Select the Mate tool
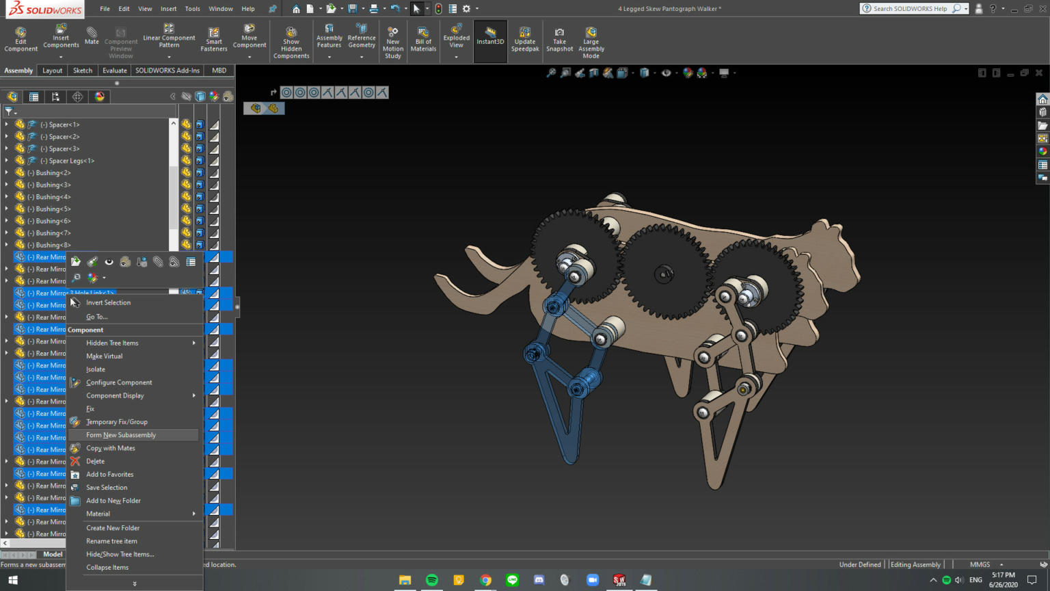 92,36
